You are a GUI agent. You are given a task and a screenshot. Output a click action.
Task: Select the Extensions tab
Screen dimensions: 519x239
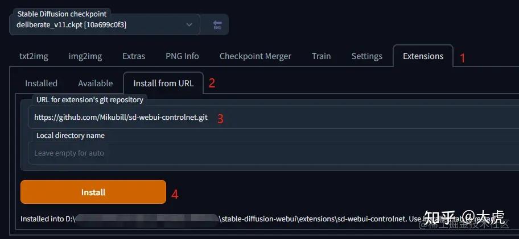[423, 56]
